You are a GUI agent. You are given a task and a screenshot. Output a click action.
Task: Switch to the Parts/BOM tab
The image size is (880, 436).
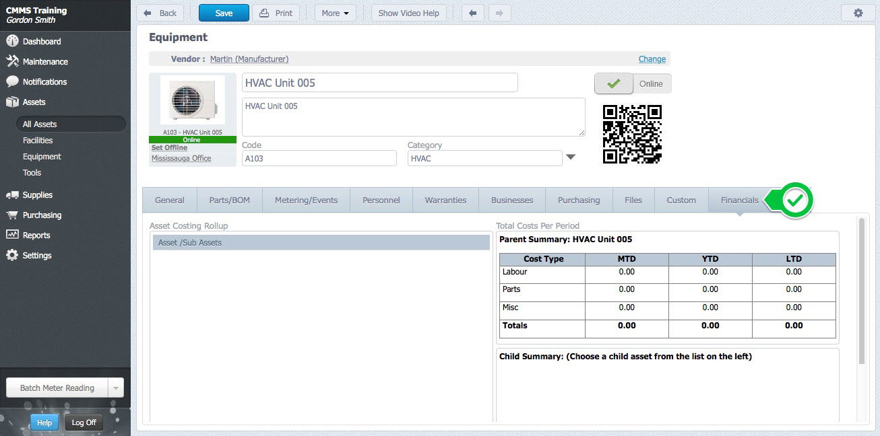pos(230,200)
